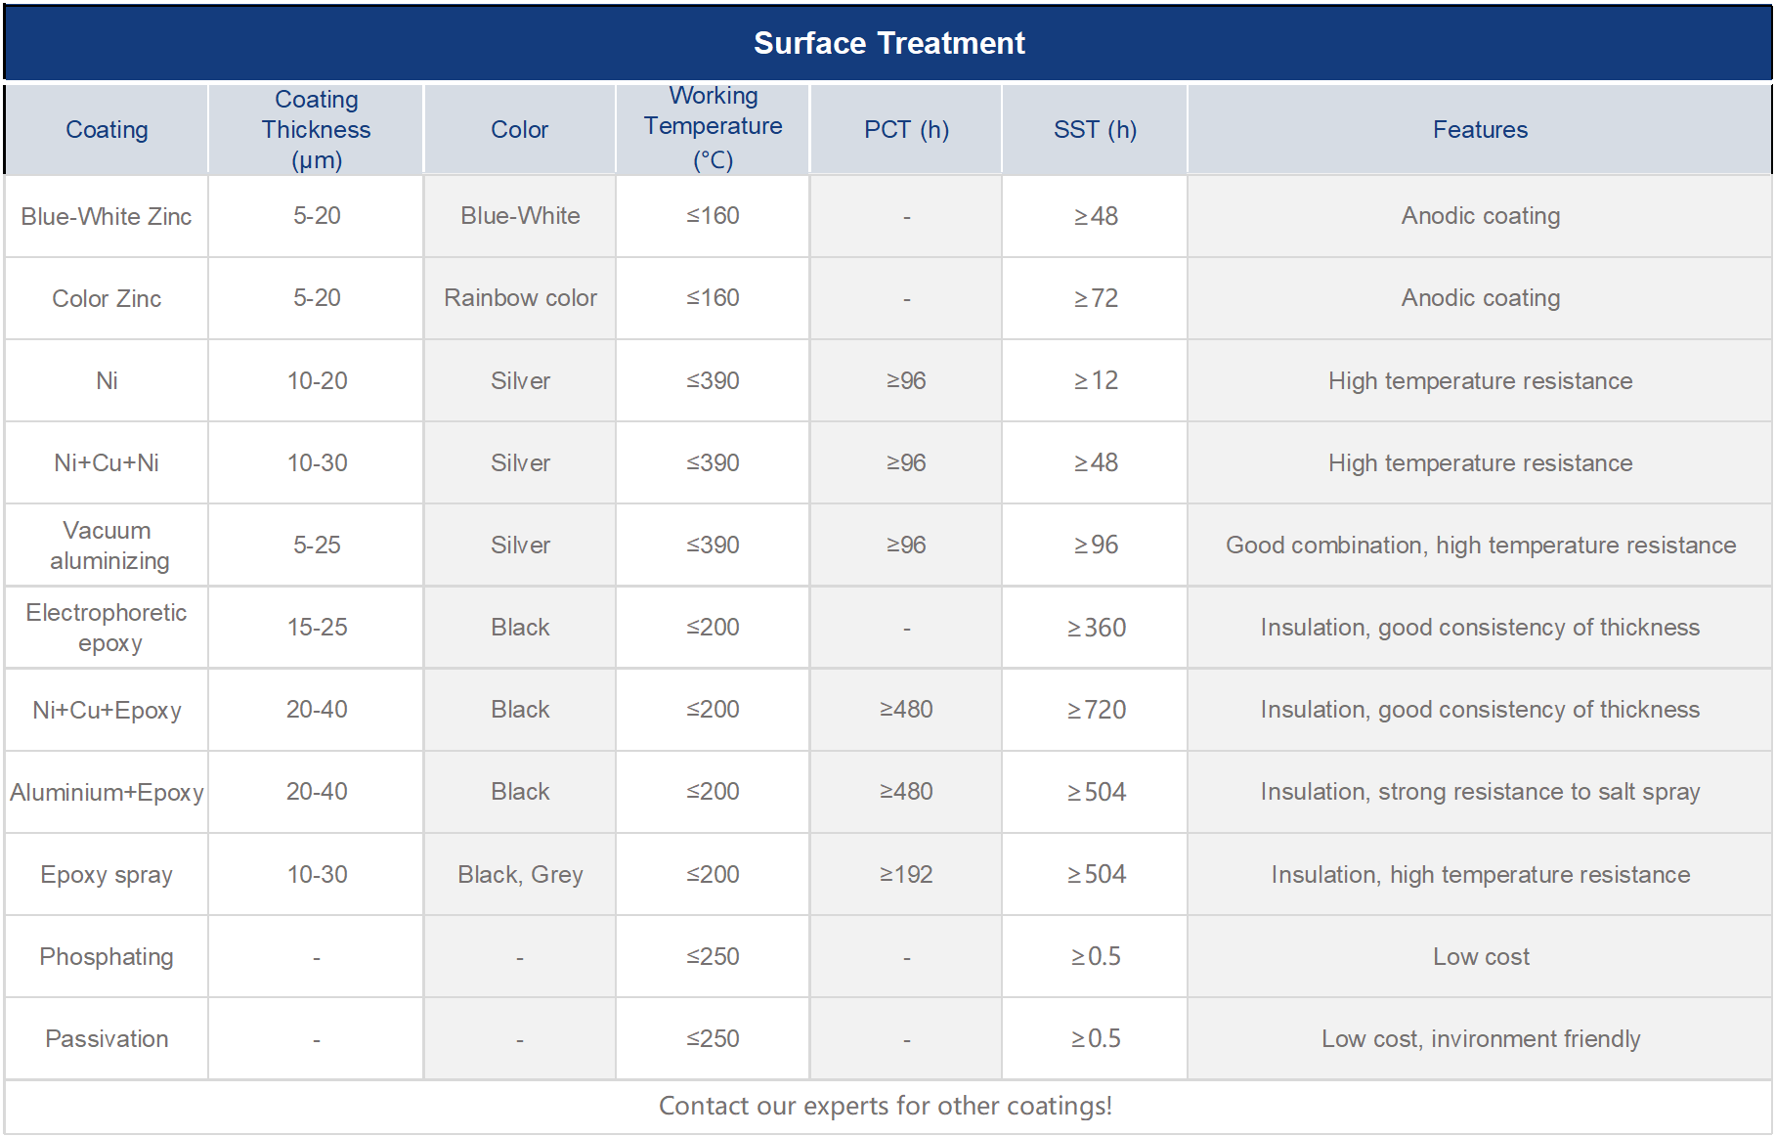This screenshot has height=1136, width=1775.
Task: Click High temperature resistance in Ni row
Action: click(1480, 380)
